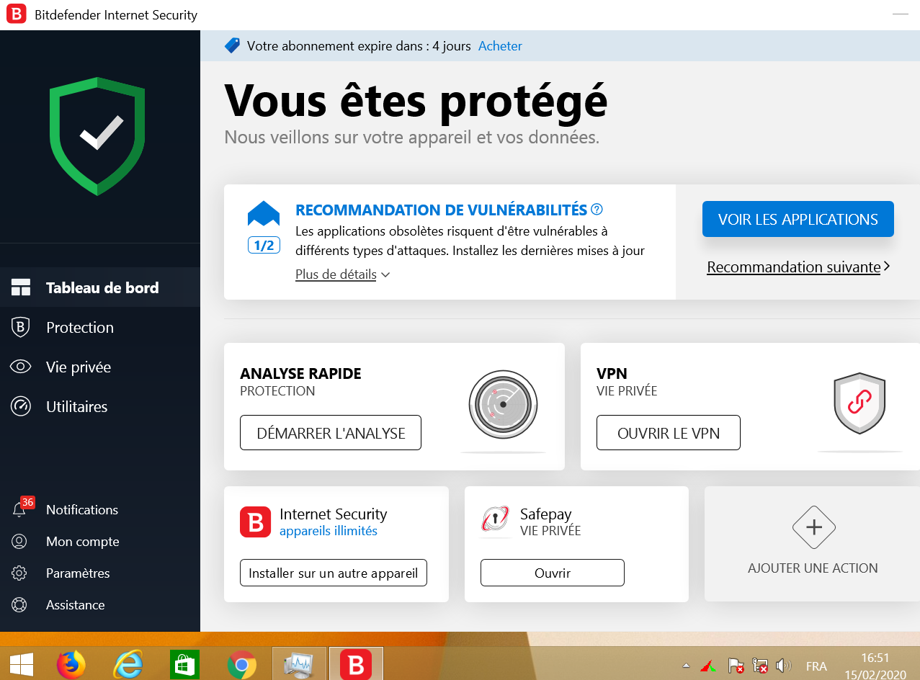Click the Voir les applications button
The height and width of the screenshot is (680, 920).
pos(798,219)
